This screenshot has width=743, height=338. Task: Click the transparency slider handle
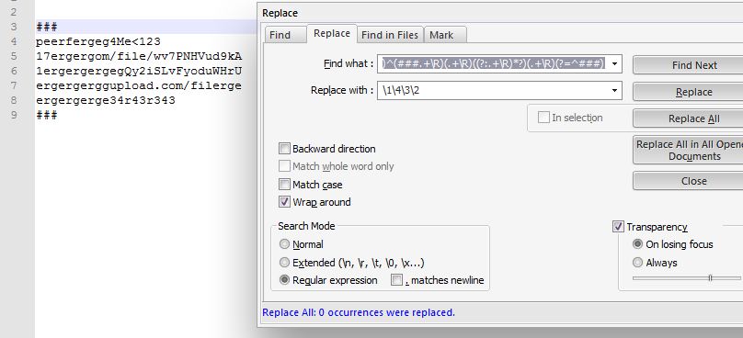point(710,278)
